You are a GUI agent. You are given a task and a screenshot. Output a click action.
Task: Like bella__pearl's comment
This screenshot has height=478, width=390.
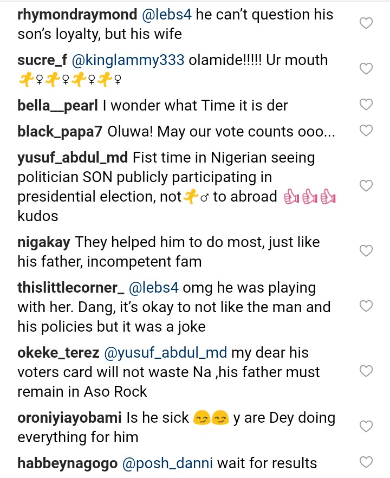tap(366, 105)
